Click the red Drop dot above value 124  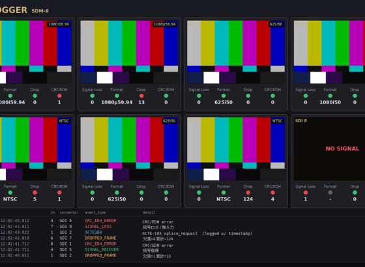point(248,193)
